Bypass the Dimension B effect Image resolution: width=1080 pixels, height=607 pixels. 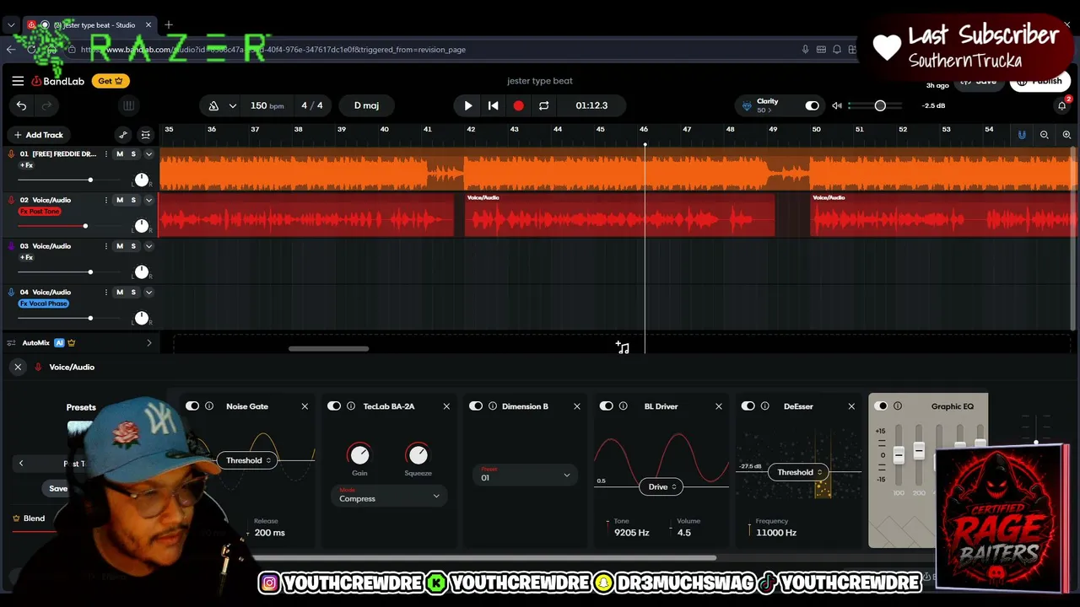pos(476,406)
